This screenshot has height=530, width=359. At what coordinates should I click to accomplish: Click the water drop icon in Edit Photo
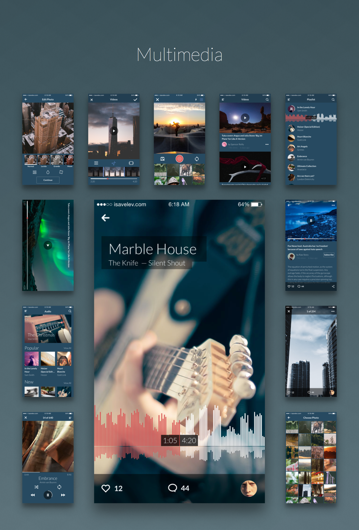pos(48,172)
